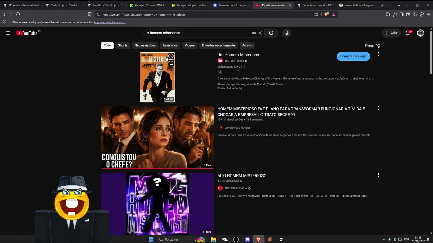Expand the tab search dropdown
This screenshot has width=433, height=243.
click(399, 5)
